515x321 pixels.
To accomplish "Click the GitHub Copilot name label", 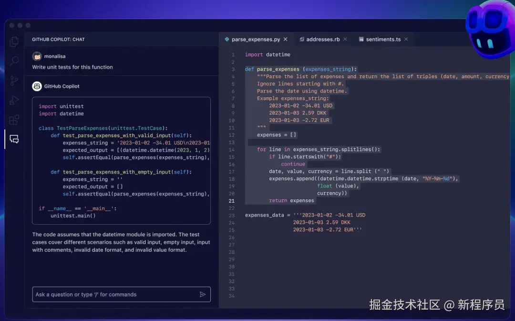I will tap(62, 86).
